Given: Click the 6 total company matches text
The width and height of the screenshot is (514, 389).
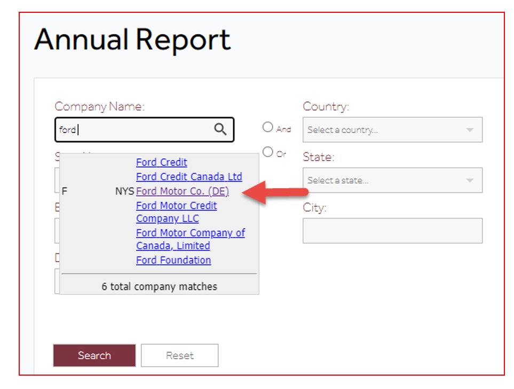Looking at the screenshot, I should point(159,286).
